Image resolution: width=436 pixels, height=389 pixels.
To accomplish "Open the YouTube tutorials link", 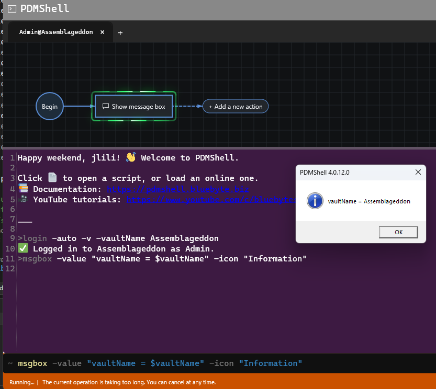I will pyautogui.click(x=211, y=200).
